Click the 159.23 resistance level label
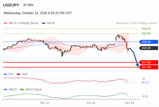This screenshot has width=159, height=107. pyautogui.click(x=146, y=29)
